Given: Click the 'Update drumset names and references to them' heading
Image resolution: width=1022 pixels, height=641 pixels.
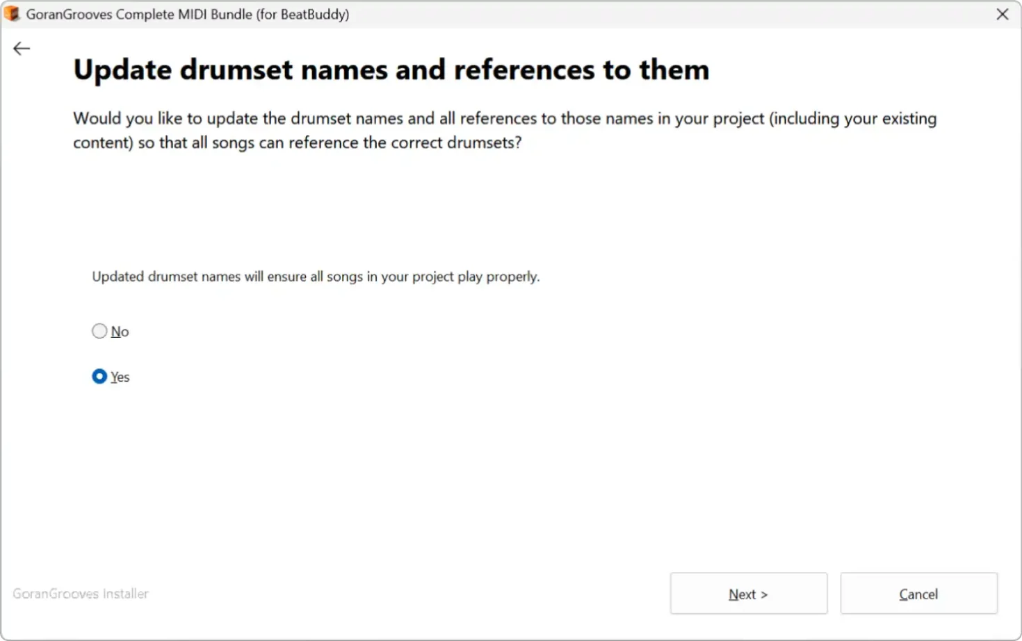Looking at the screenshot, I should click(391, 70).
